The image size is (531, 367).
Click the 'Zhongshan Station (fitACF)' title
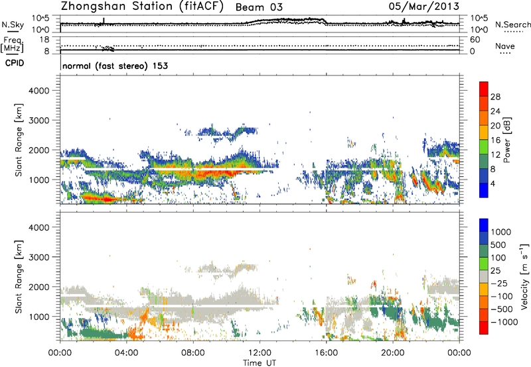[x=142, y=7]
